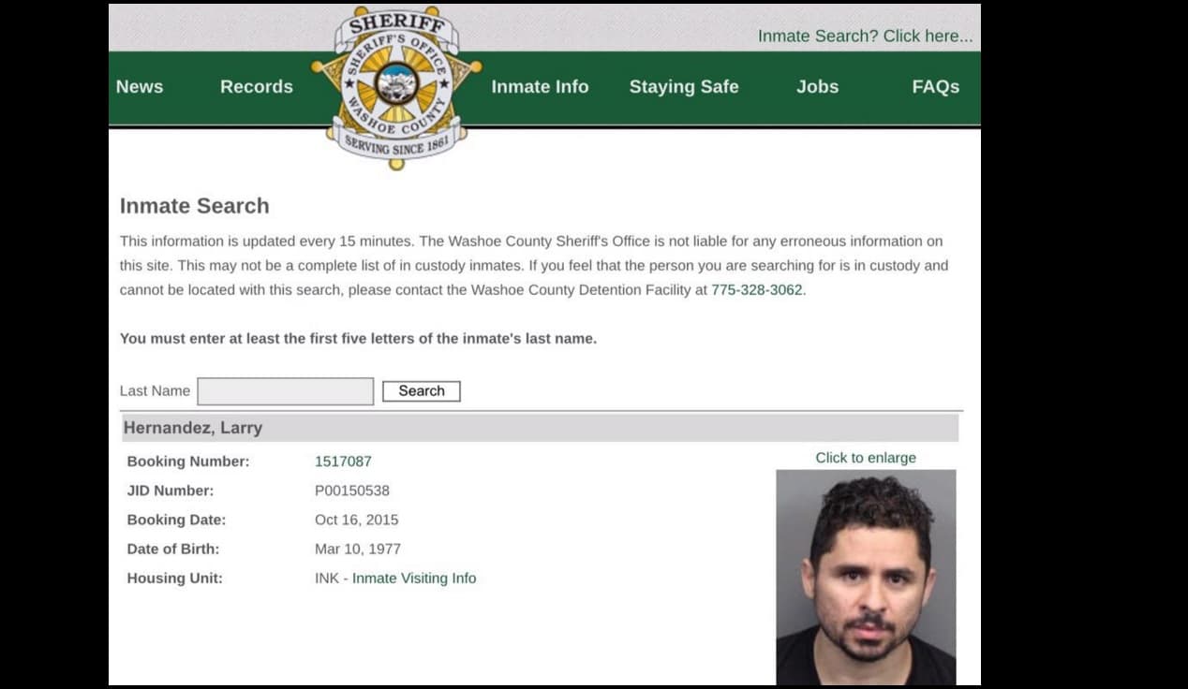Click the Inmate Search page heading

coord(194,206)
